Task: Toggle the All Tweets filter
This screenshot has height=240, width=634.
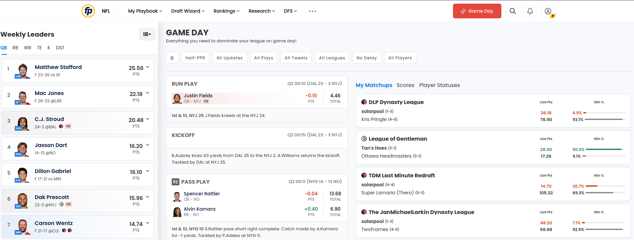Action: click(296, 58)
